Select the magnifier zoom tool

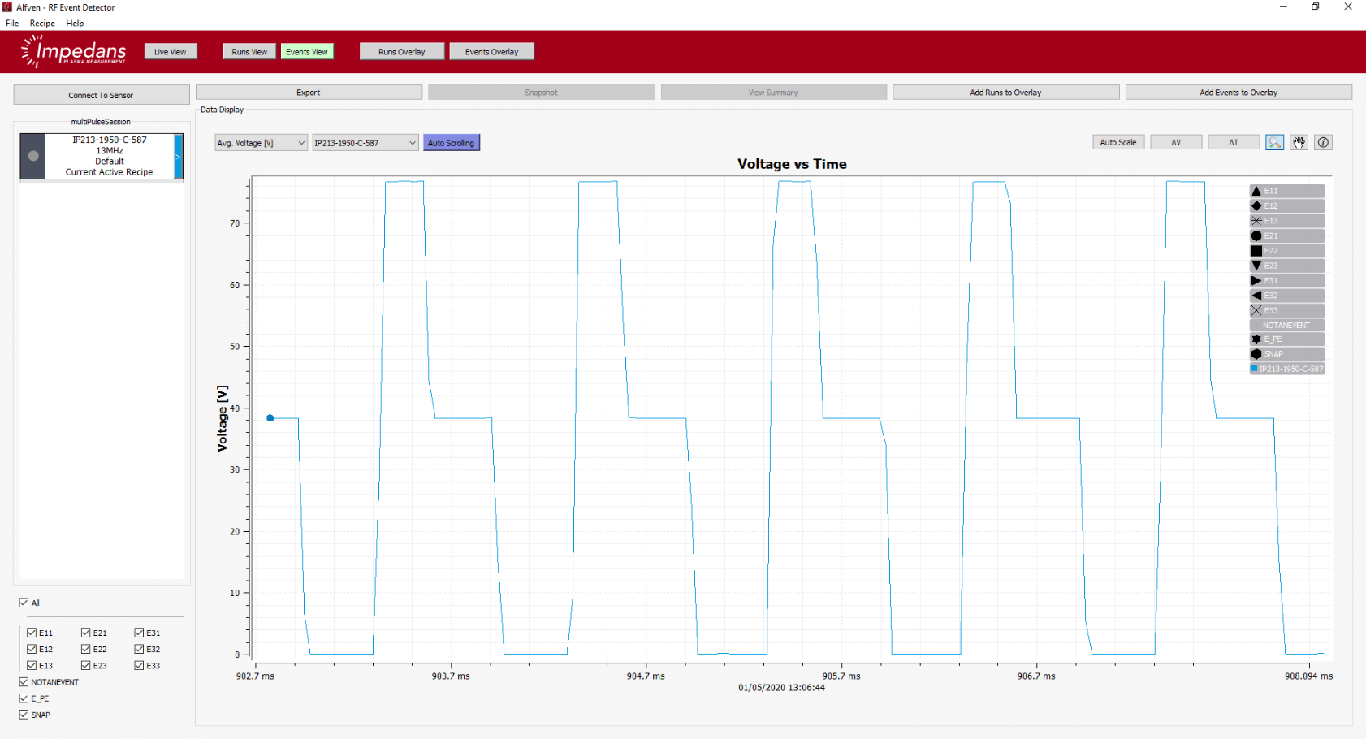point(1274,143)
